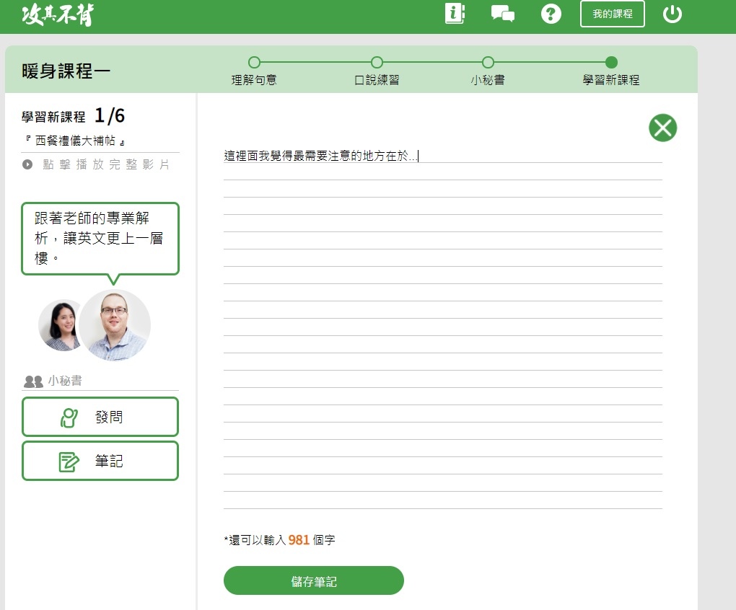736x610 pixels.
Task: Go to 學習新課程 step label
Action: (611, 80)
